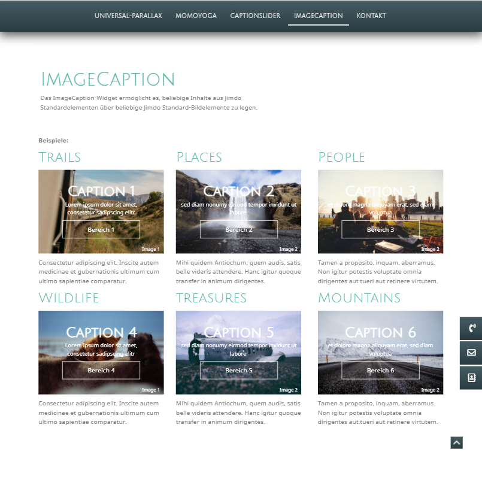Click the ImageCaption page title
Viewport: 482px width, 482px height.
(x=108, y=78)
